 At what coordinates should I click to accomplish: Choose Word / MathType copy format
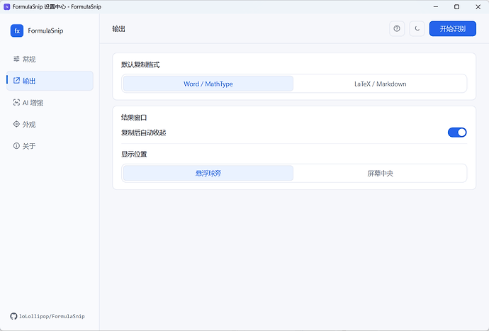pos(208,84)
